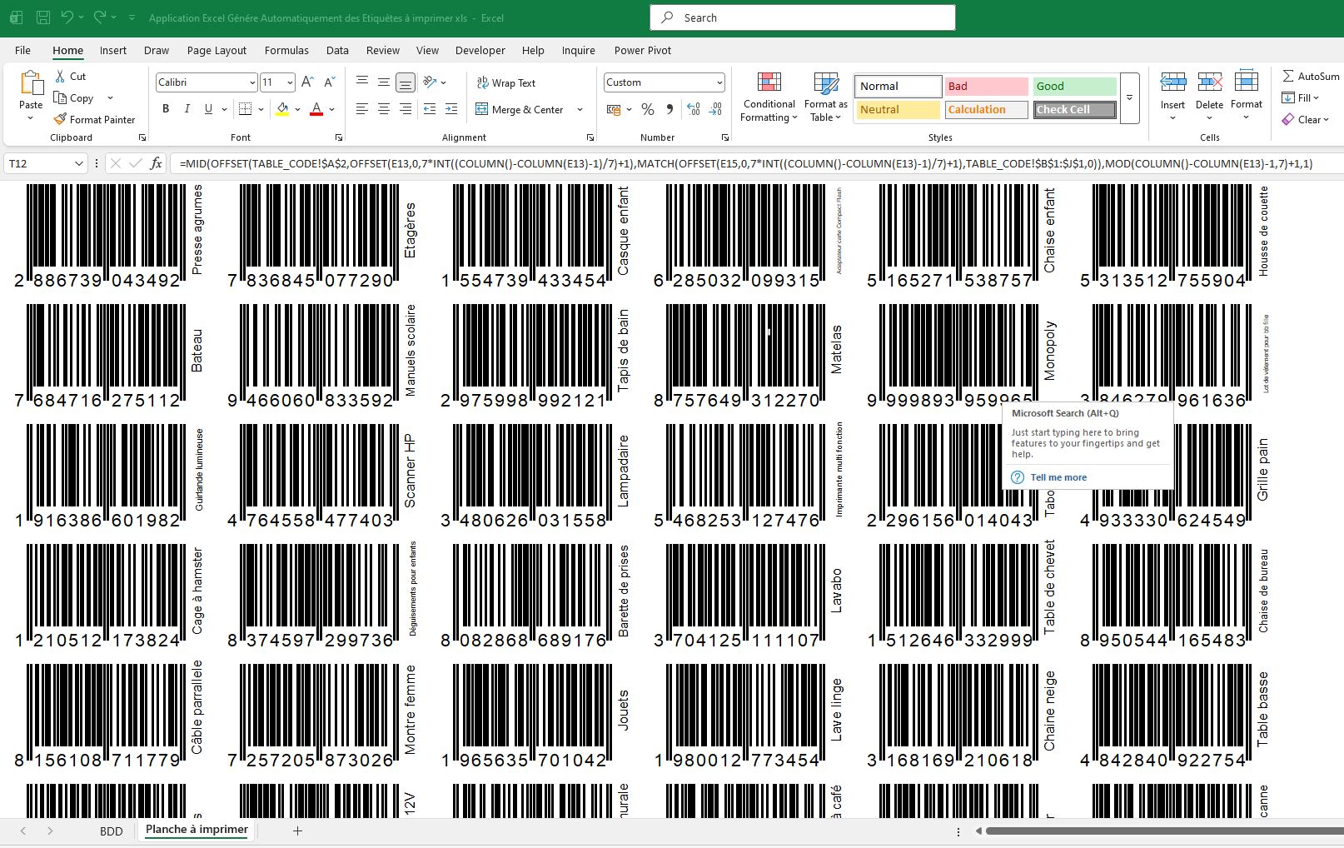Image resolution: width=1344 pixels, height=848 pixels.
Task: Select Top Align vertical alignment
Action: [362, 82]
